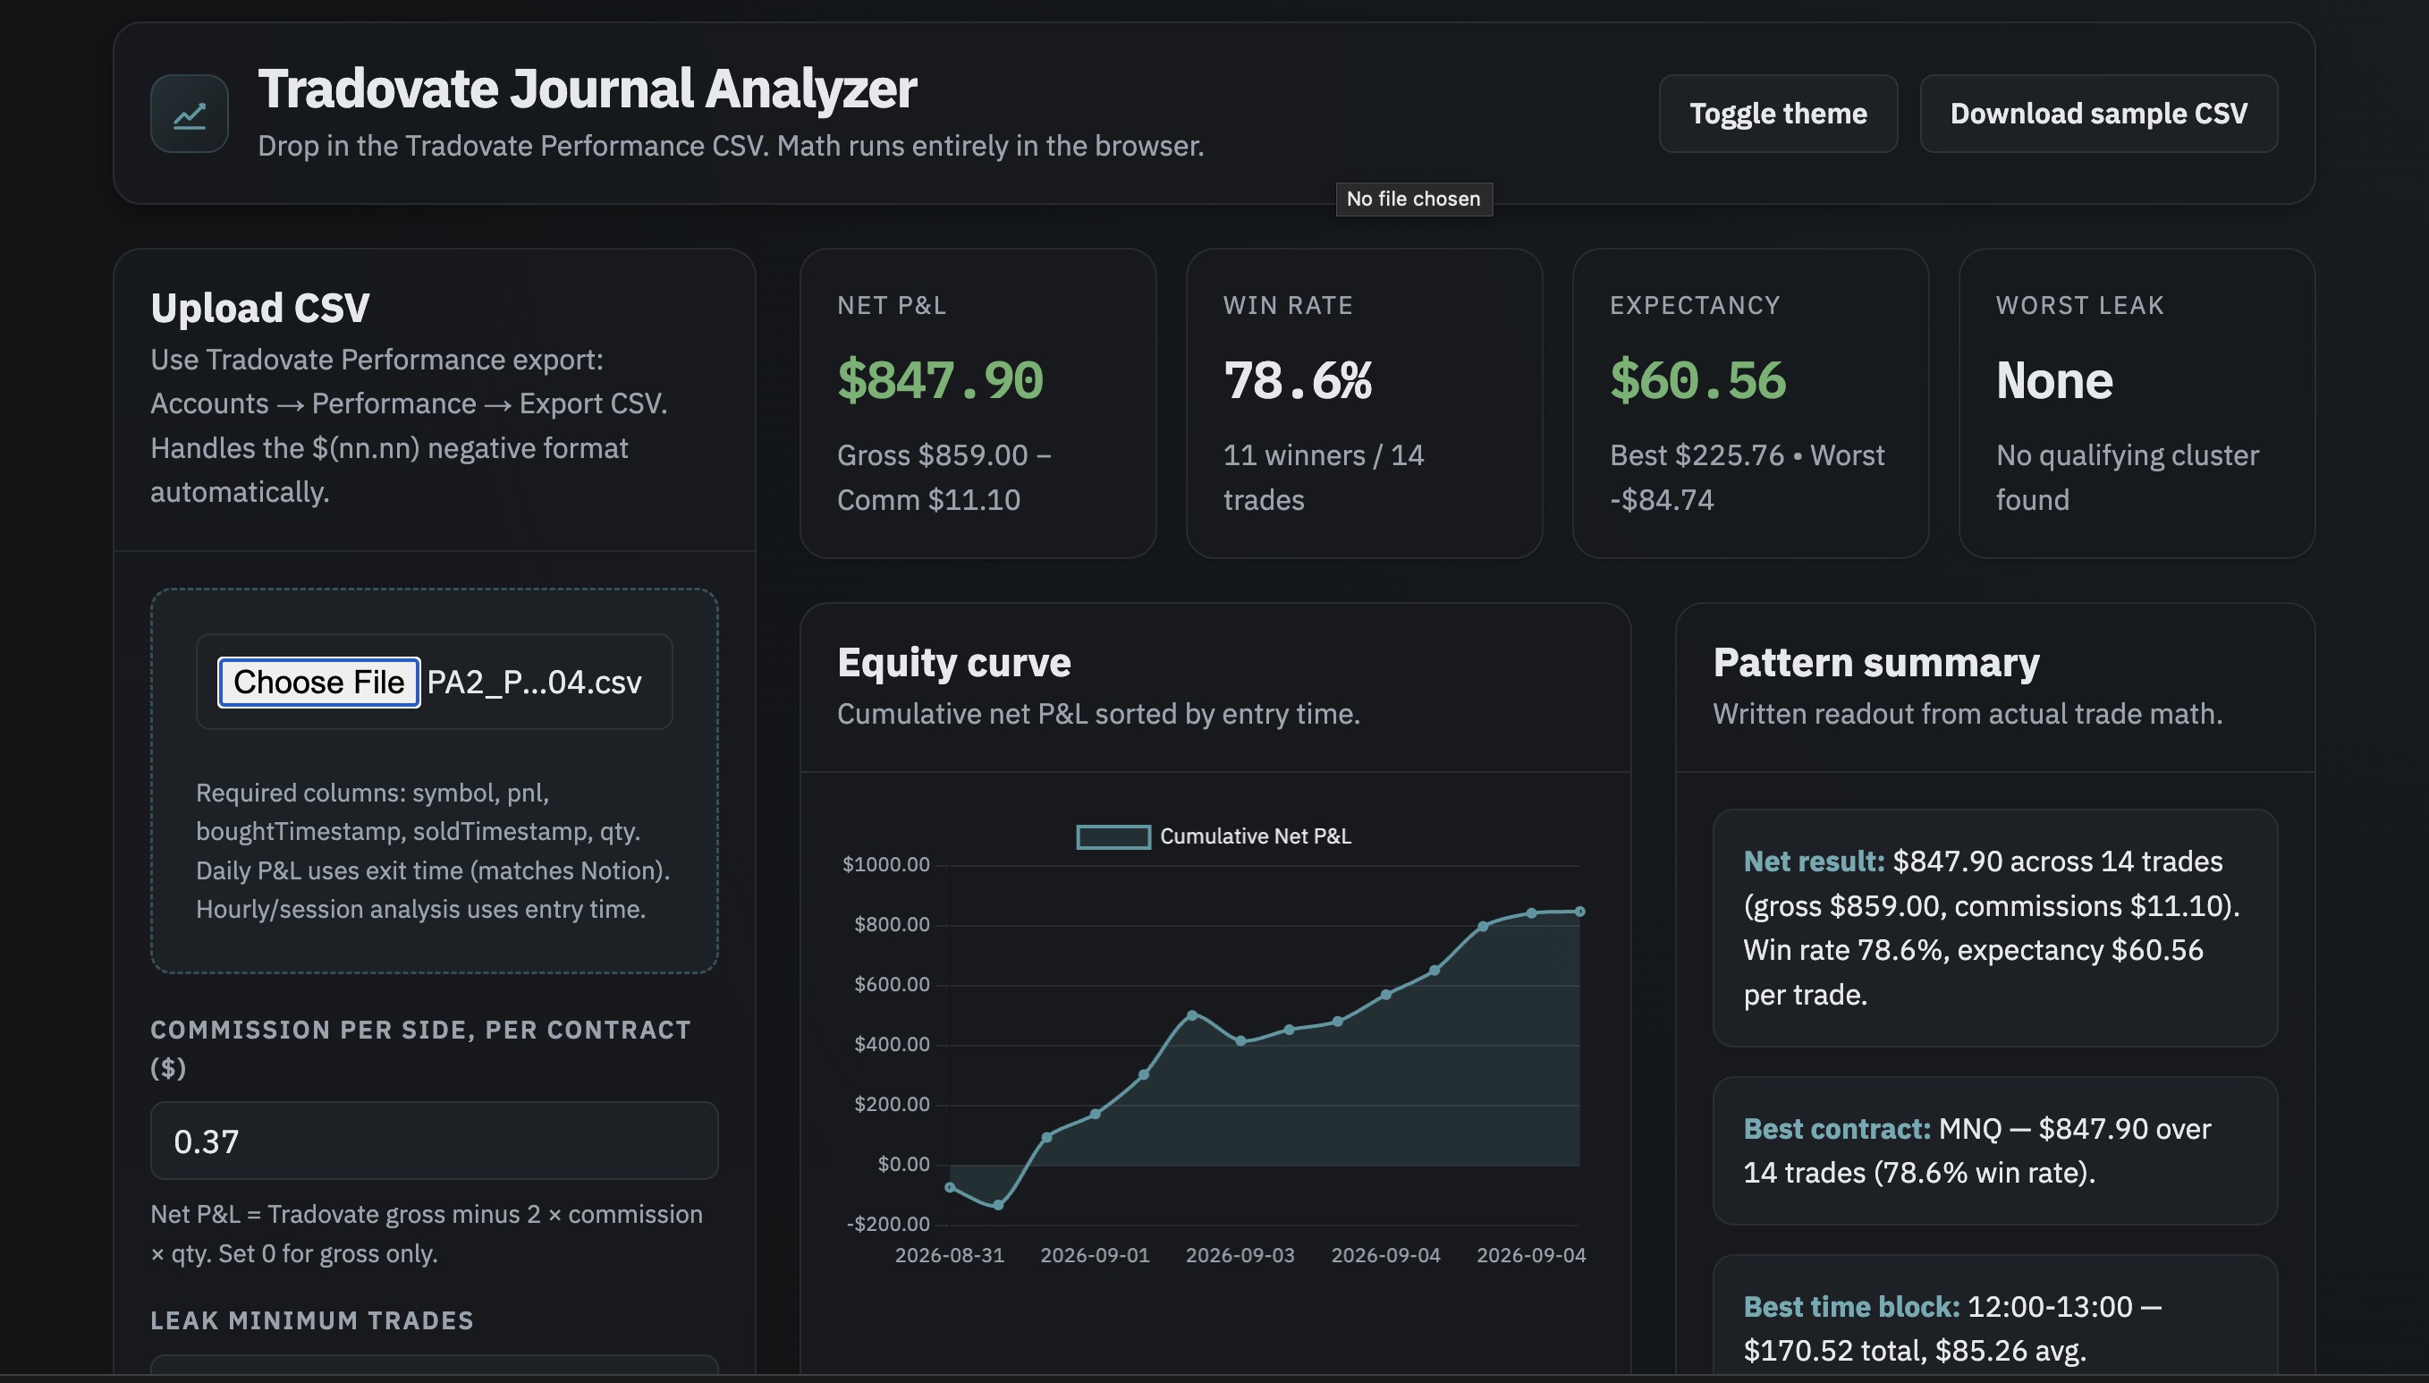Click the 2026-09-01 x-axis date label

click(x=1095, y=1256)
